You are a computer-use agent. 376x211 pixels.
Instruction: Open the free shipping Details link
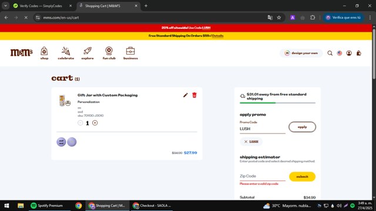coord(218,36)
